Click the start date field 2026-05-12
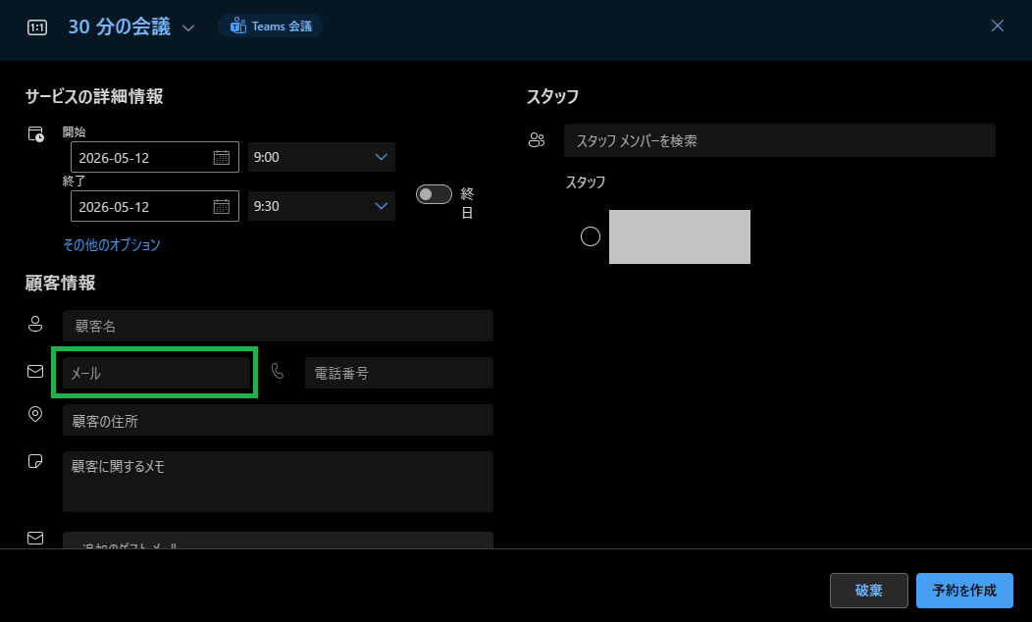 click(155, 157)
